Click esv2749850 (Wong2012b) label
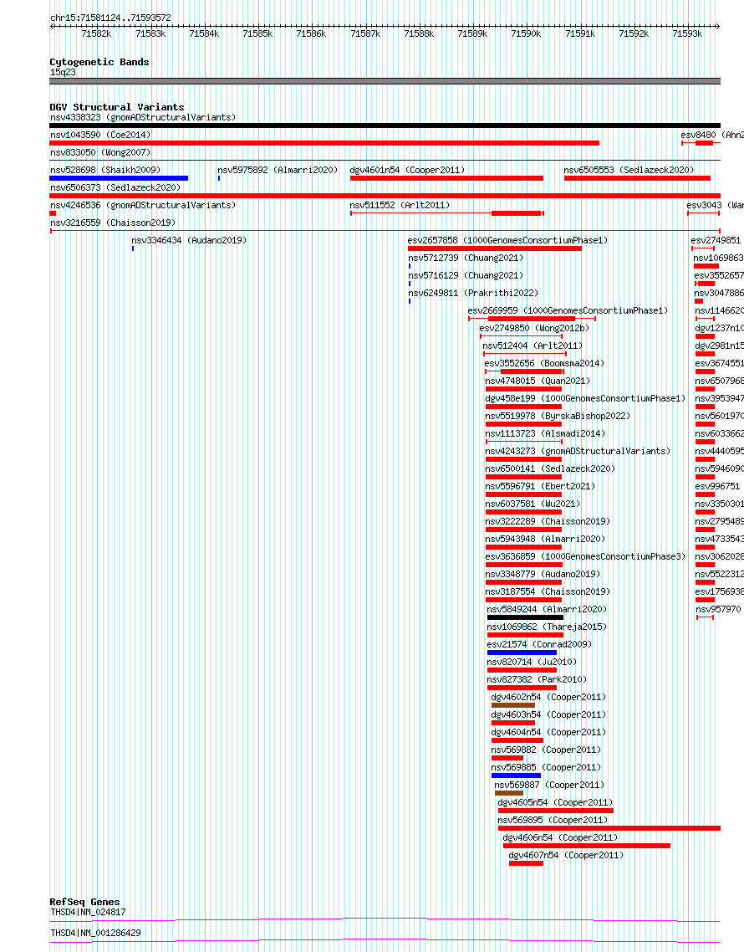Viewport: 744px width, 952px height. pos(534,329)
